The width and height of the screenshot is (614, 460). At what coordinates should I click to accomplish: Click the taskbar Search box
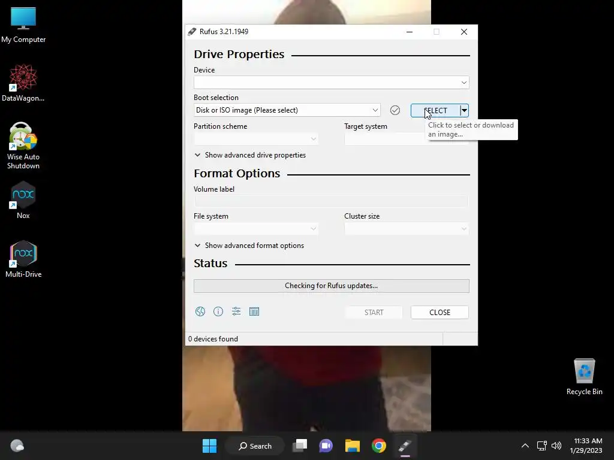click(255, 446)
